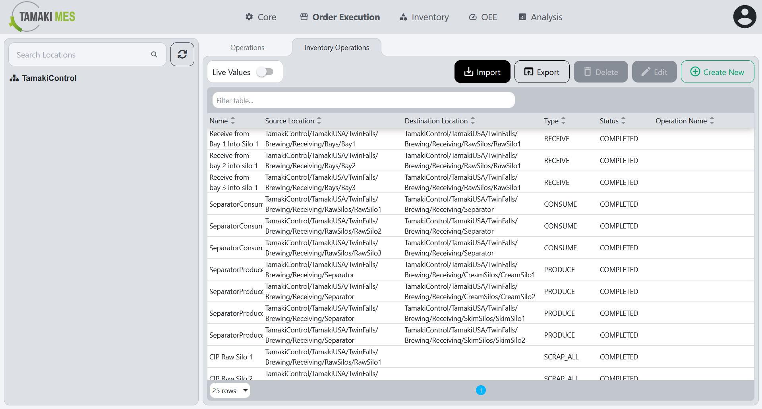Click the OEE gauge icon
Image resolution: width=762 pixels, height=409 pixels.
472,17
